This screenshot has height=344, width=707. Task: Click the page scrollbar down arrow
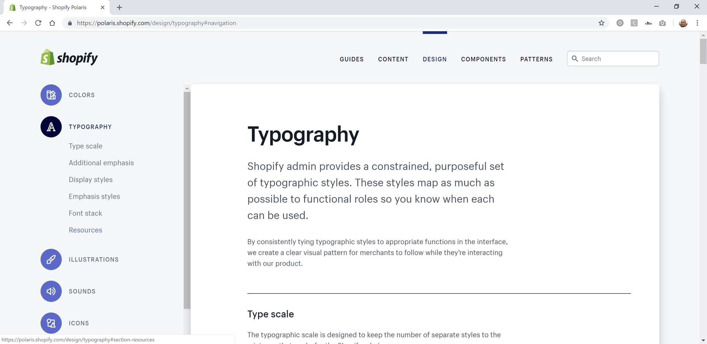703,340
